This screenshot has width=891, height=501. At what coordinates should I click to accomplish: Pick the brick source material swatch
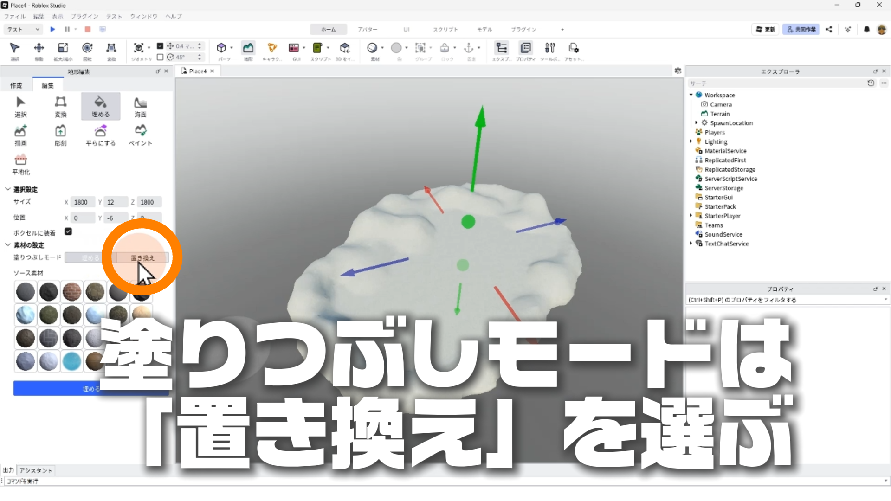[x=72, y=292]
